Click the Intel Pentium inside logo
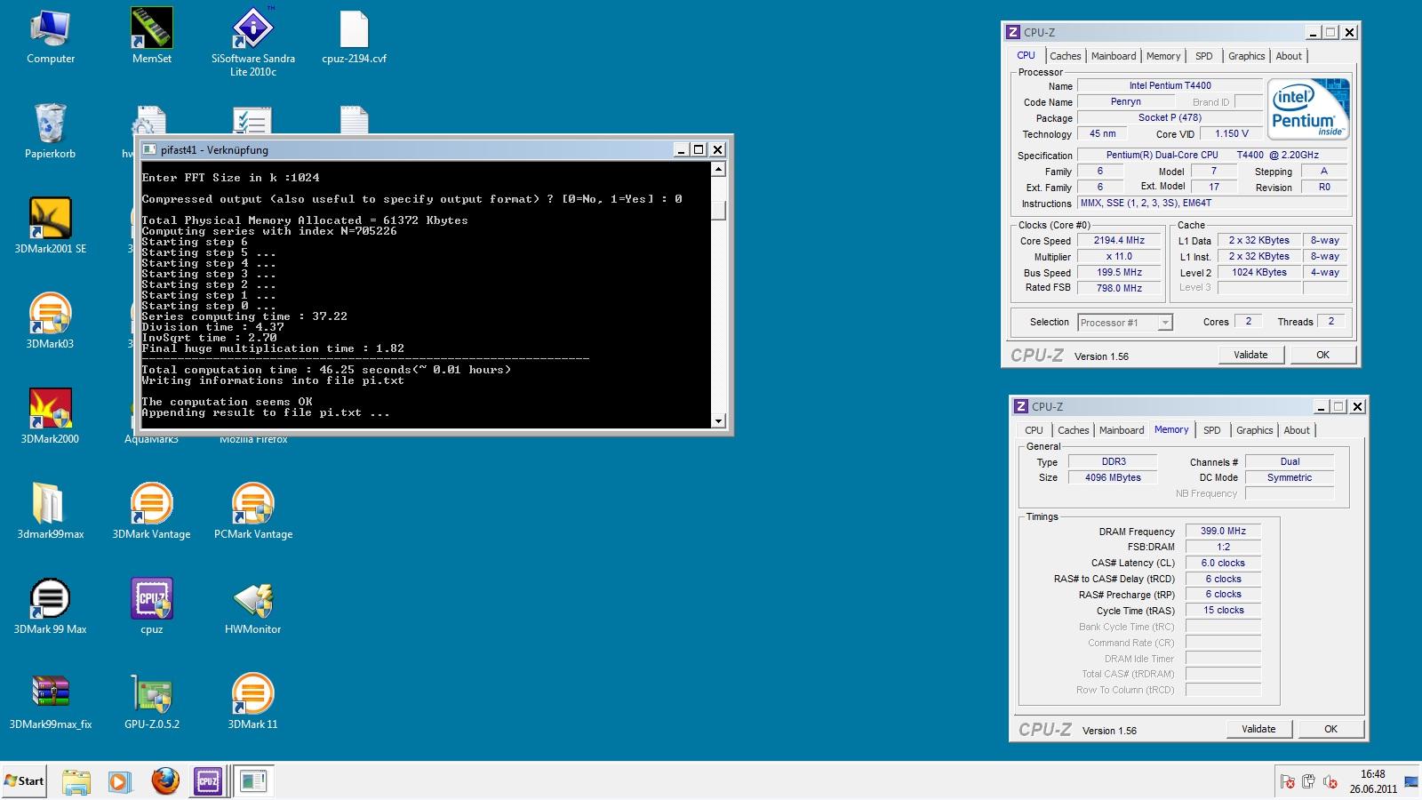The image size is (1422, 800). (1308, 109)
